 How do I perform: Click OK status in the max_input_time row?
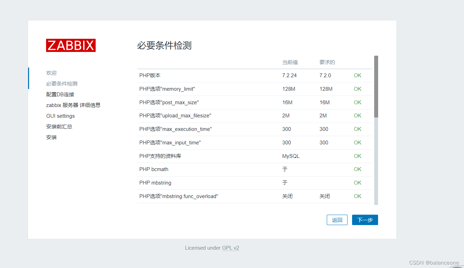coord(358,143)
